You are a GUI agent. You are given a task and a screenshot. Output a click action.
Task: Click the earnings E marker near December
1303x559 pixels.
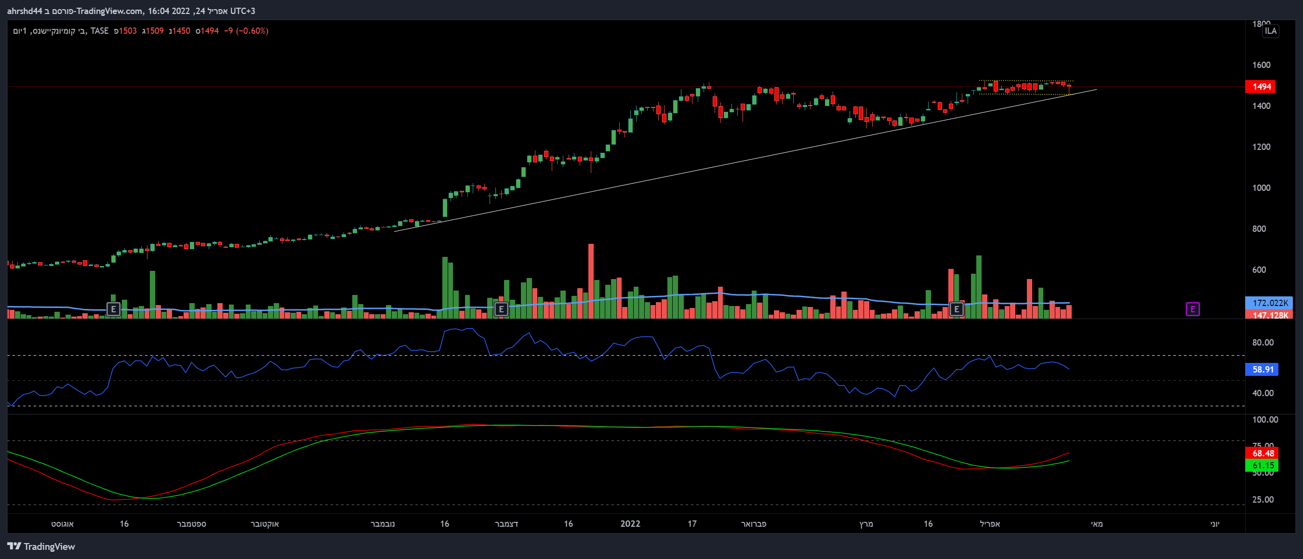[501, 308]
